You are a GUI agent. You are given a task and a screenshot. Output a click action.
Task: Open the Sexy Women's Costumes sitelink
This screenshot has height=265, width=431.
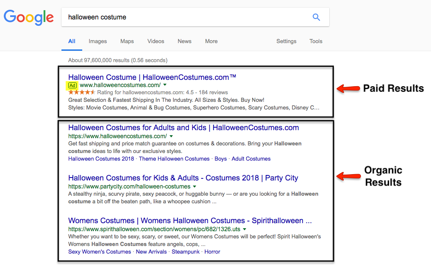coord(100,252)
